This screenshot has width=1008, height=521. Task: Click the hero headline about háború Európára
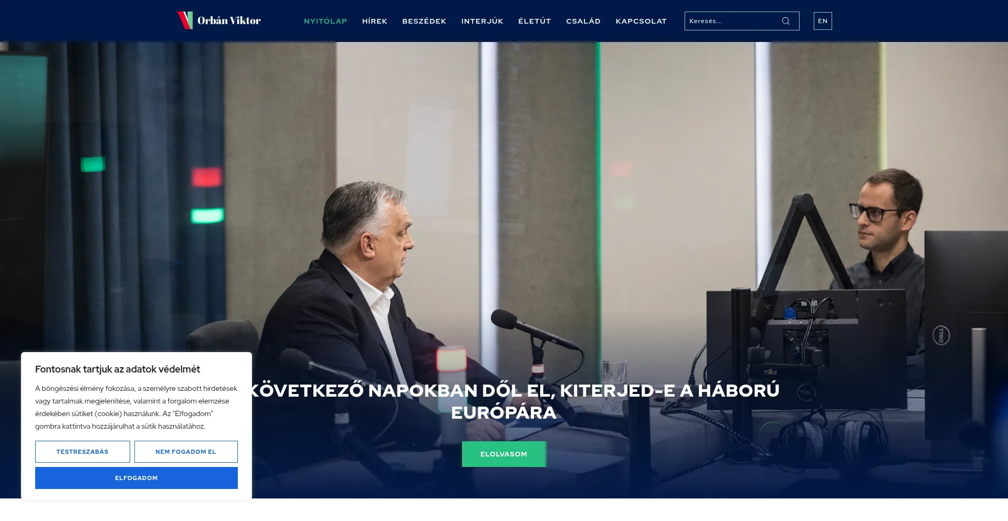click(x=514, y=401)
